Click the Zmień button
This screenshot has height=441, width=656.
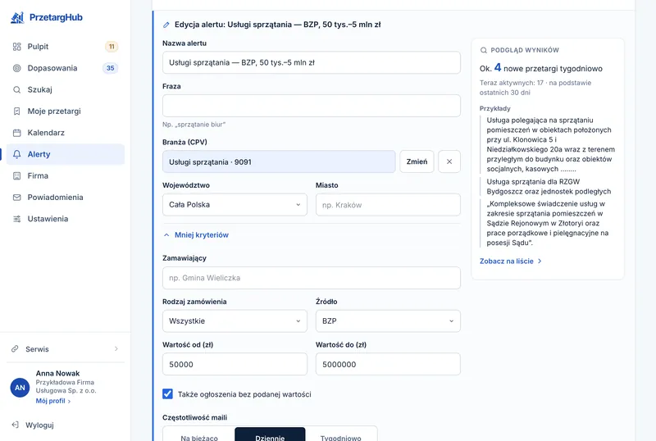tap(417, 161)
